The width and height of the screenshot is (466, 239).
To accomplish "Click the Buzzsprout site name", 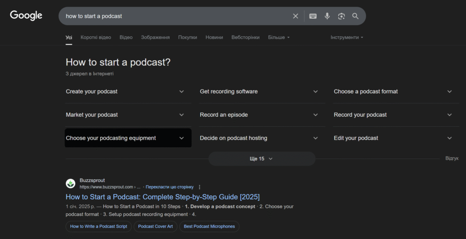I will click(x=92, y=180).
